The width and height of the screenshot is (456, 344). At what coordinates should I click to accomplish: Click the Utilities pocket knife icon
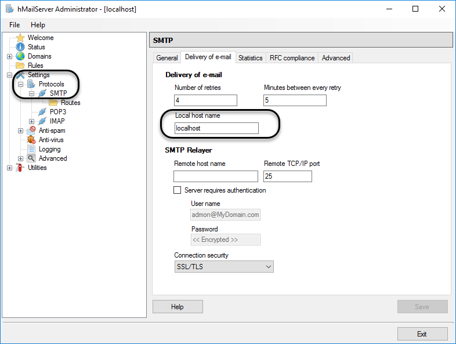coord(20,168)
